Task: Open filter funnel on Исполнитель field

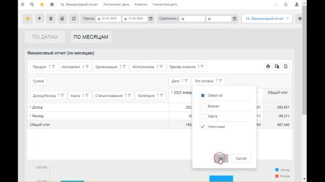Action: [x=161, y=67]
